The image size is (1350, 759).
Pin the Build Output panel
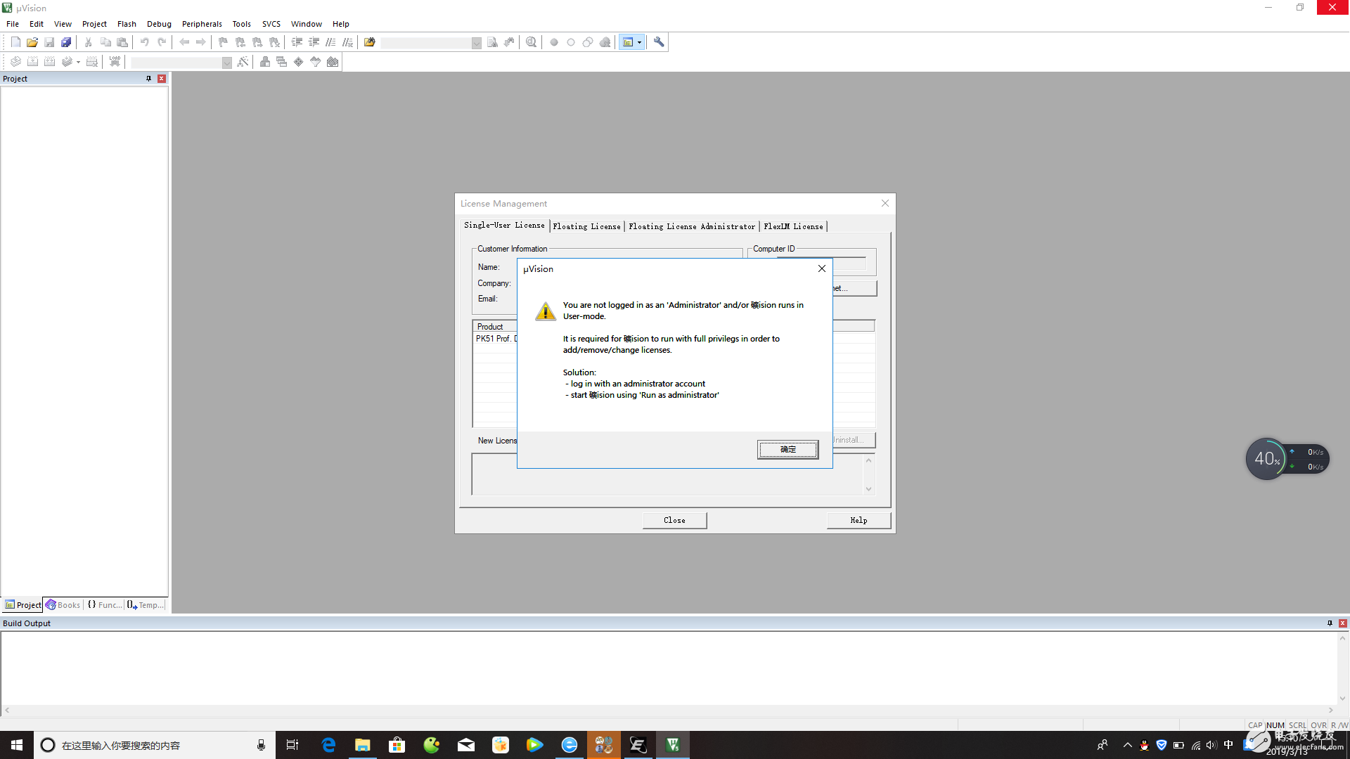coord(1330,623)
